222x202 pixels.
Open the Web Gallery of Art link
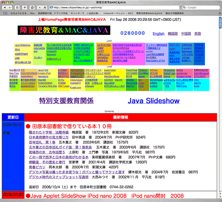coord(155,61)
